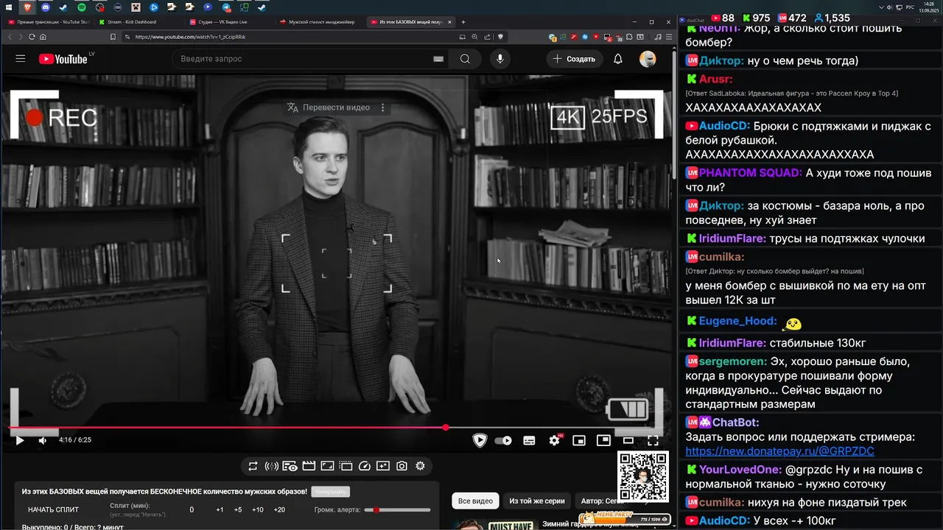
Task: Open the account avatar menu
Action: click(648, 59)
